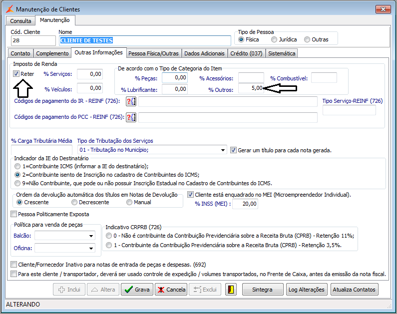Open the Contato tab
The image size is (397, 314).
pos(20,53)
